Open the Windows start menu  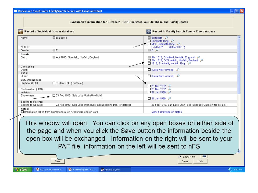click(23, 169)
